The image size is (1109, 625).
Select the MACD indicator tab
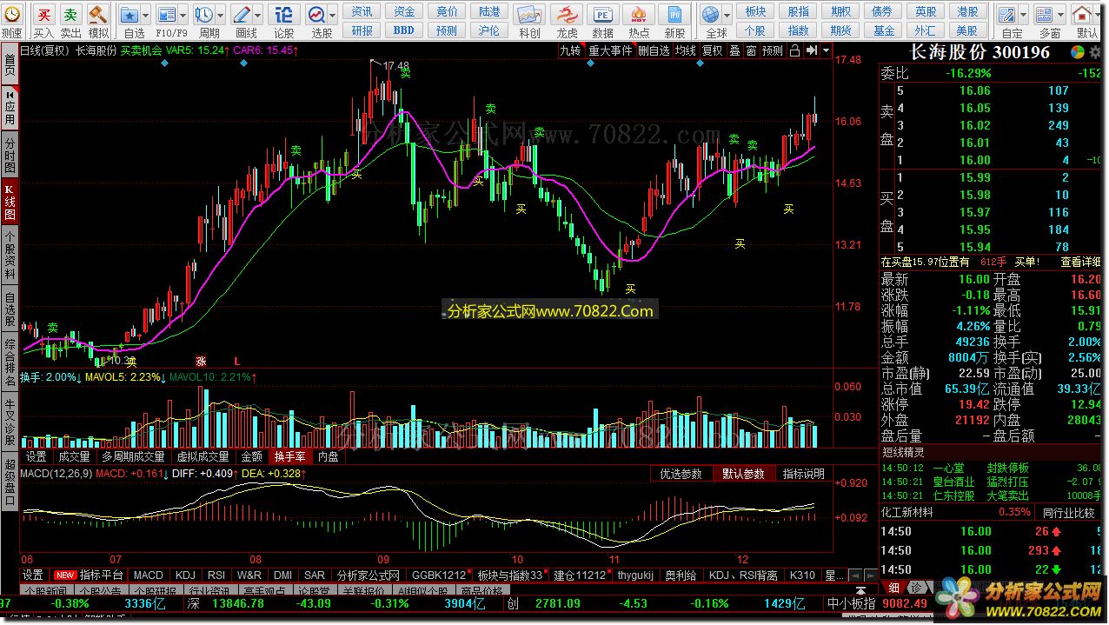point(149,575)
